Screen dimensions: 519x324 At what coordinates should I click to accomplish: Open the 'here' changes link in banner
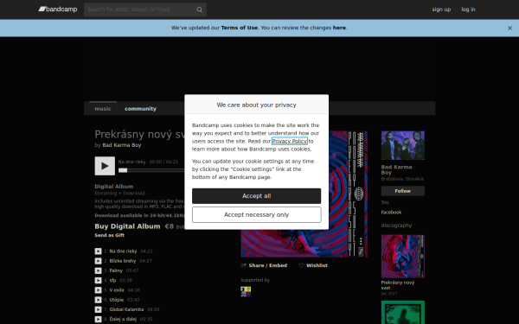[x=339, y=28]
